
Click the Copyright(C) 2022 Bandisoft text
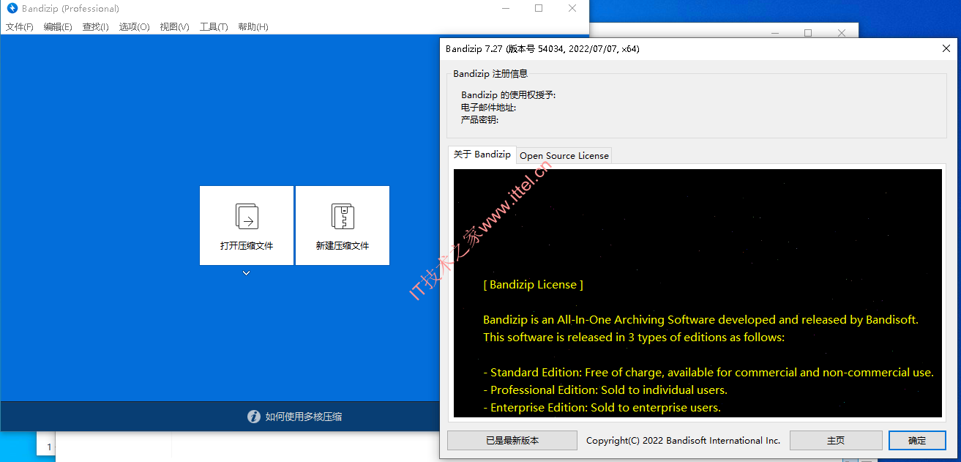(684, 441)
